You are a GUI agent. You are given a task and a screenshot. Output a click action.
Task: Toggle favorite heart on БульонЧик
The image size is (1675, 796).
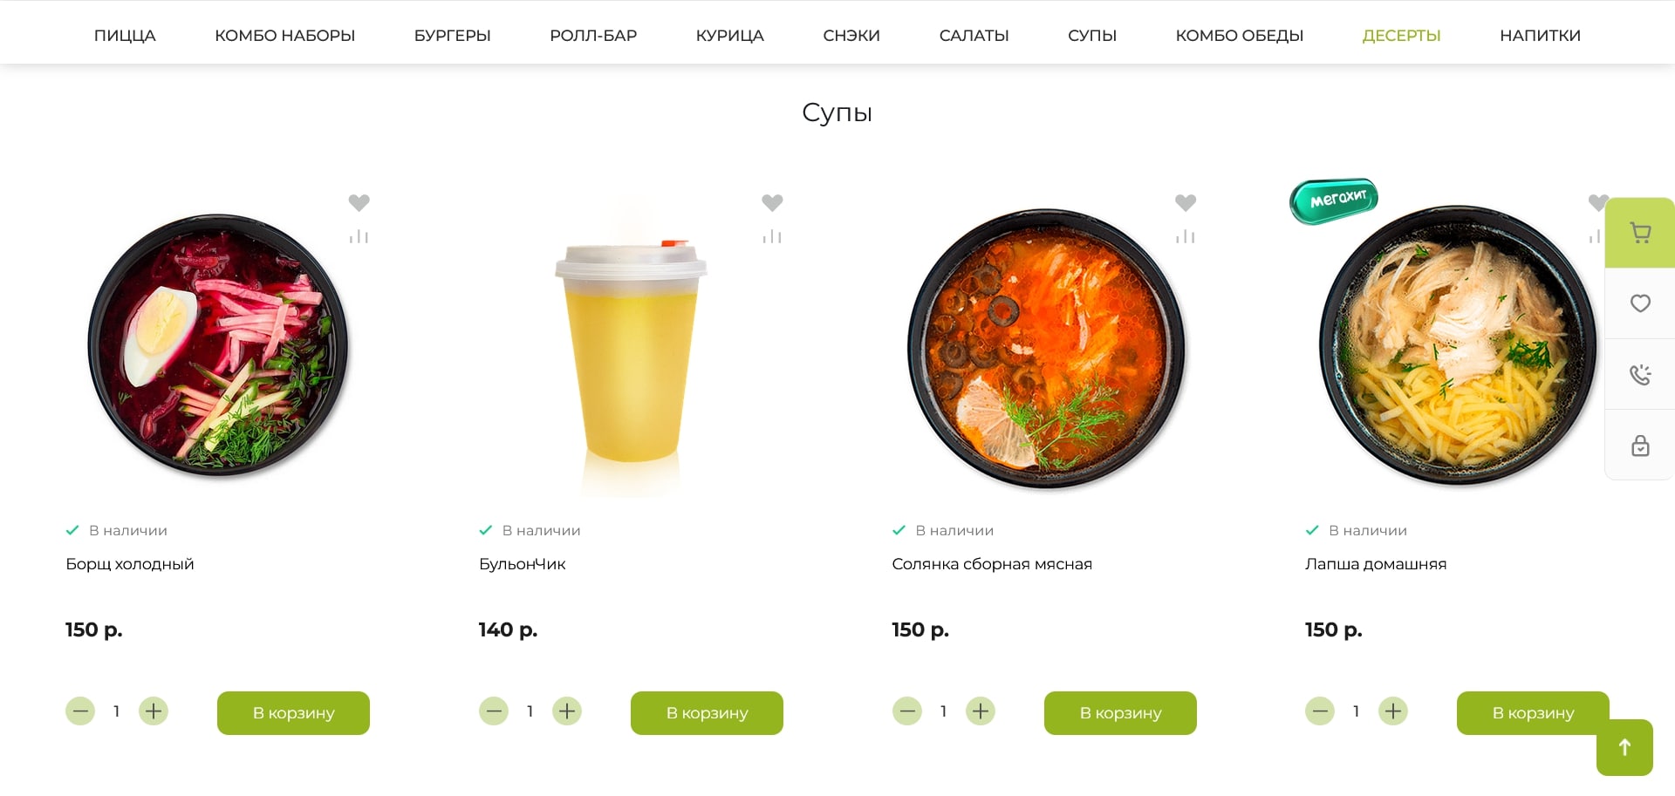[772, 203]
